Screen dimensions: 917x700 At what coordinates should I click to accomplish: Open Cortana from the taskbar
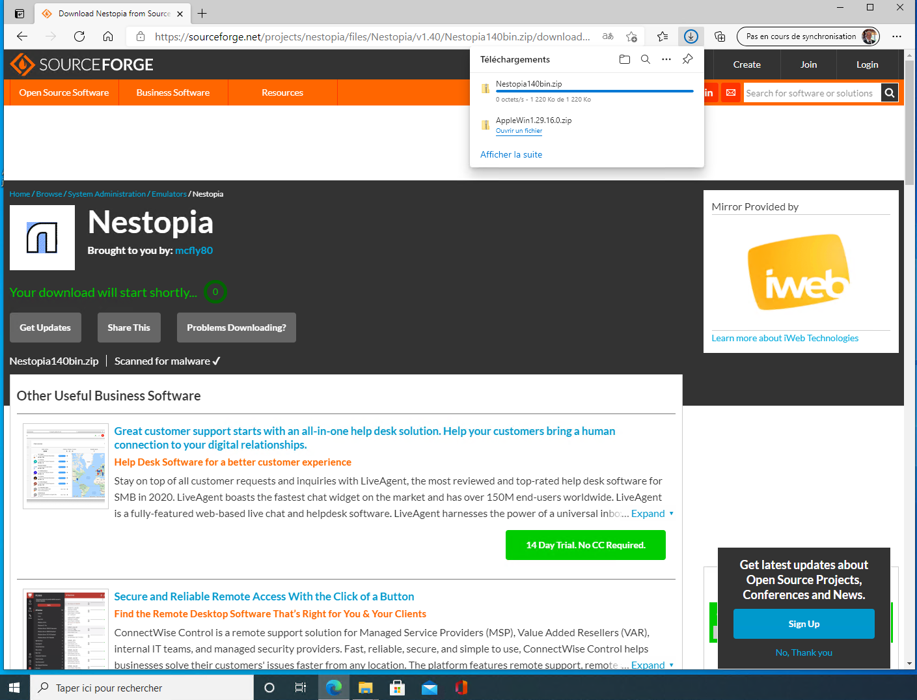(269, 688)
